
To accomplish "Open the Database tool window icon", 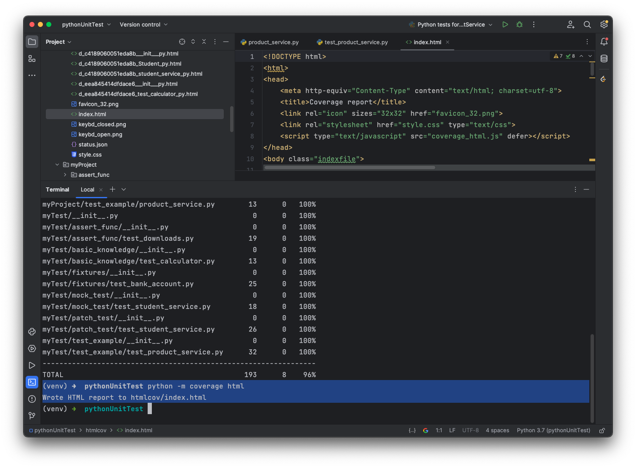I will click(x=604, y=58).
